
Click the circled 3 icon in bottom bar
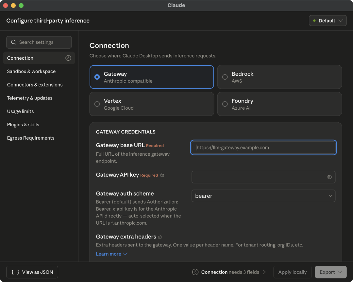pyautogui.click(x=195, y=272)
